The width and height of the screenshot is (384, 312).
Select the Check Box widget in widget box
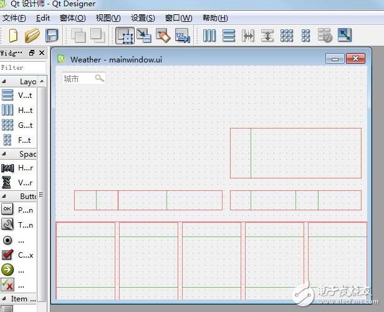click(17, 255)
